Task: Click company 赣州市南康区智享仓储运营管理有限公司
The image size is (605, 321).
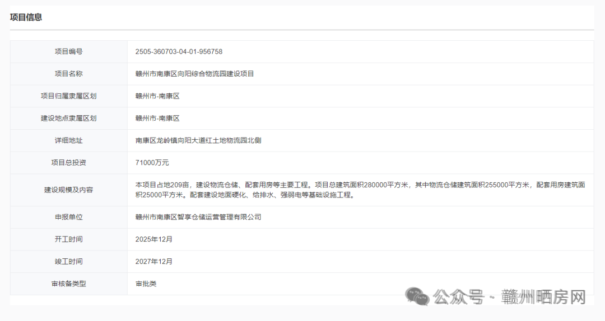Action: tap(198, 218)
